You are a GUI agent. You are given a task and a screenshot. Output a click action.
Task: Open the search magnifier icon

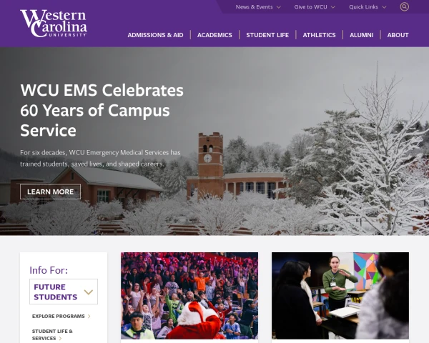pos(405,6)
